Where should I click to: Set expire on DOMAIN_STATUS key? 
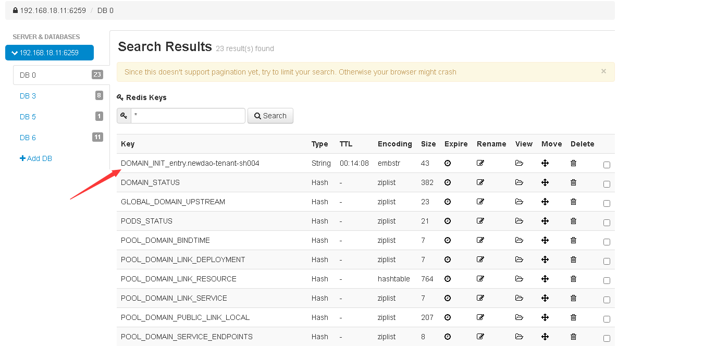pos(448,182)
